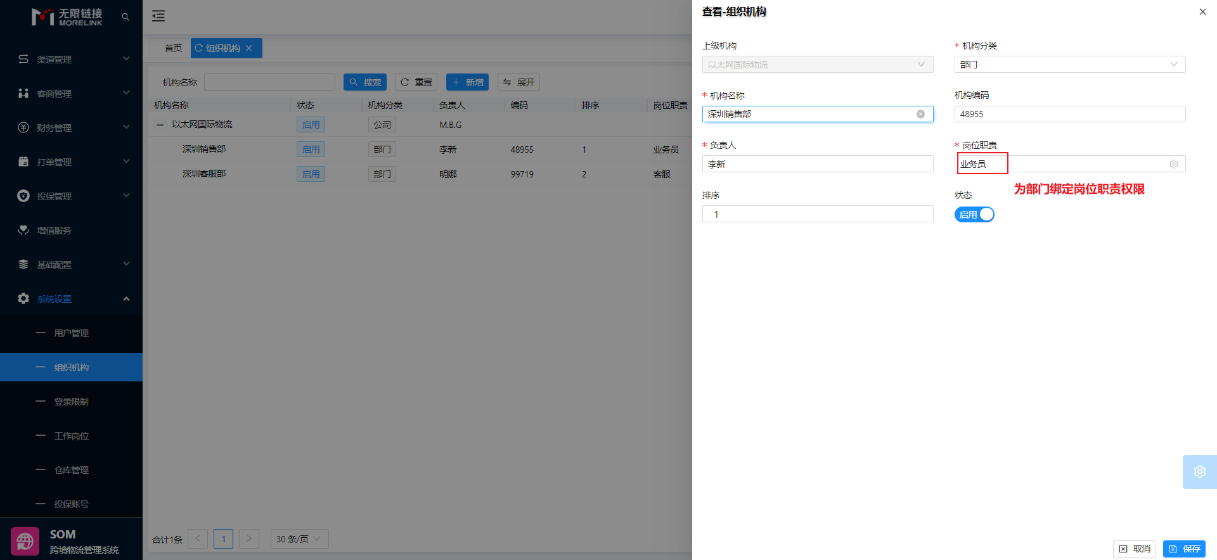Click the 增值服务 icon

[x=23, y=230]
